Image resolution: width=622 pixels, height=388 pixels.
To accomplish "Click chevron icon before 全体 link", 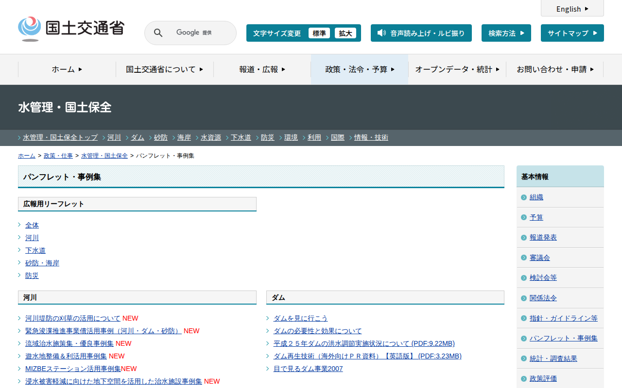I will pos(19,225).
